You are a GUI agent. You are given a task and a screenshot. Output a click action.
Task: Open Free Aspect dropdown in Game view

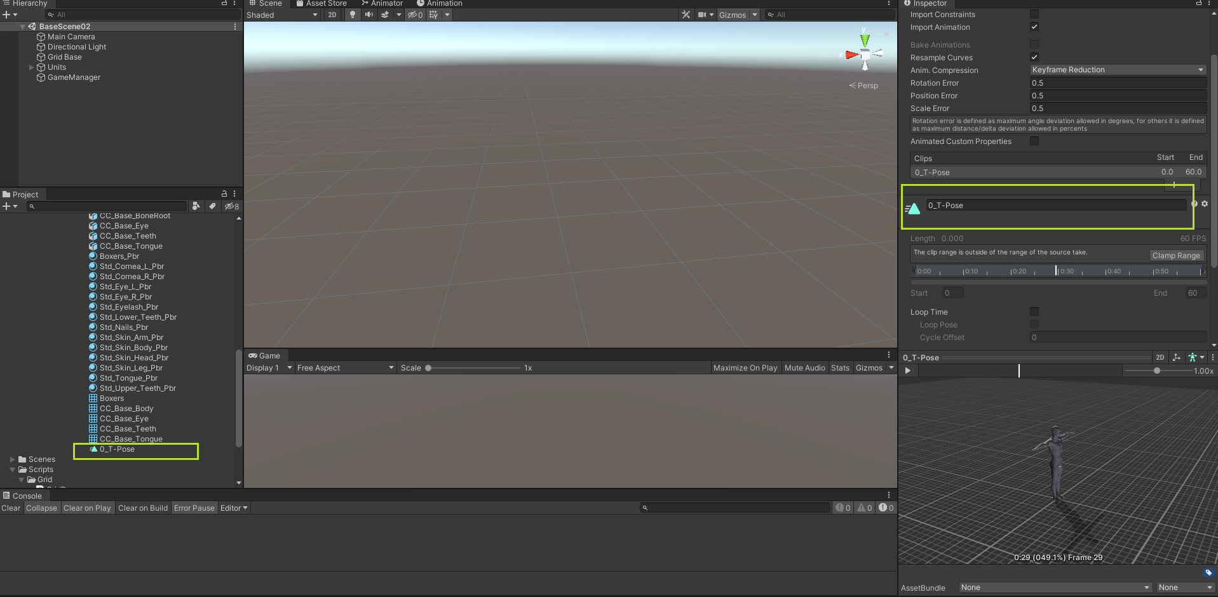(x=345, y=368)
